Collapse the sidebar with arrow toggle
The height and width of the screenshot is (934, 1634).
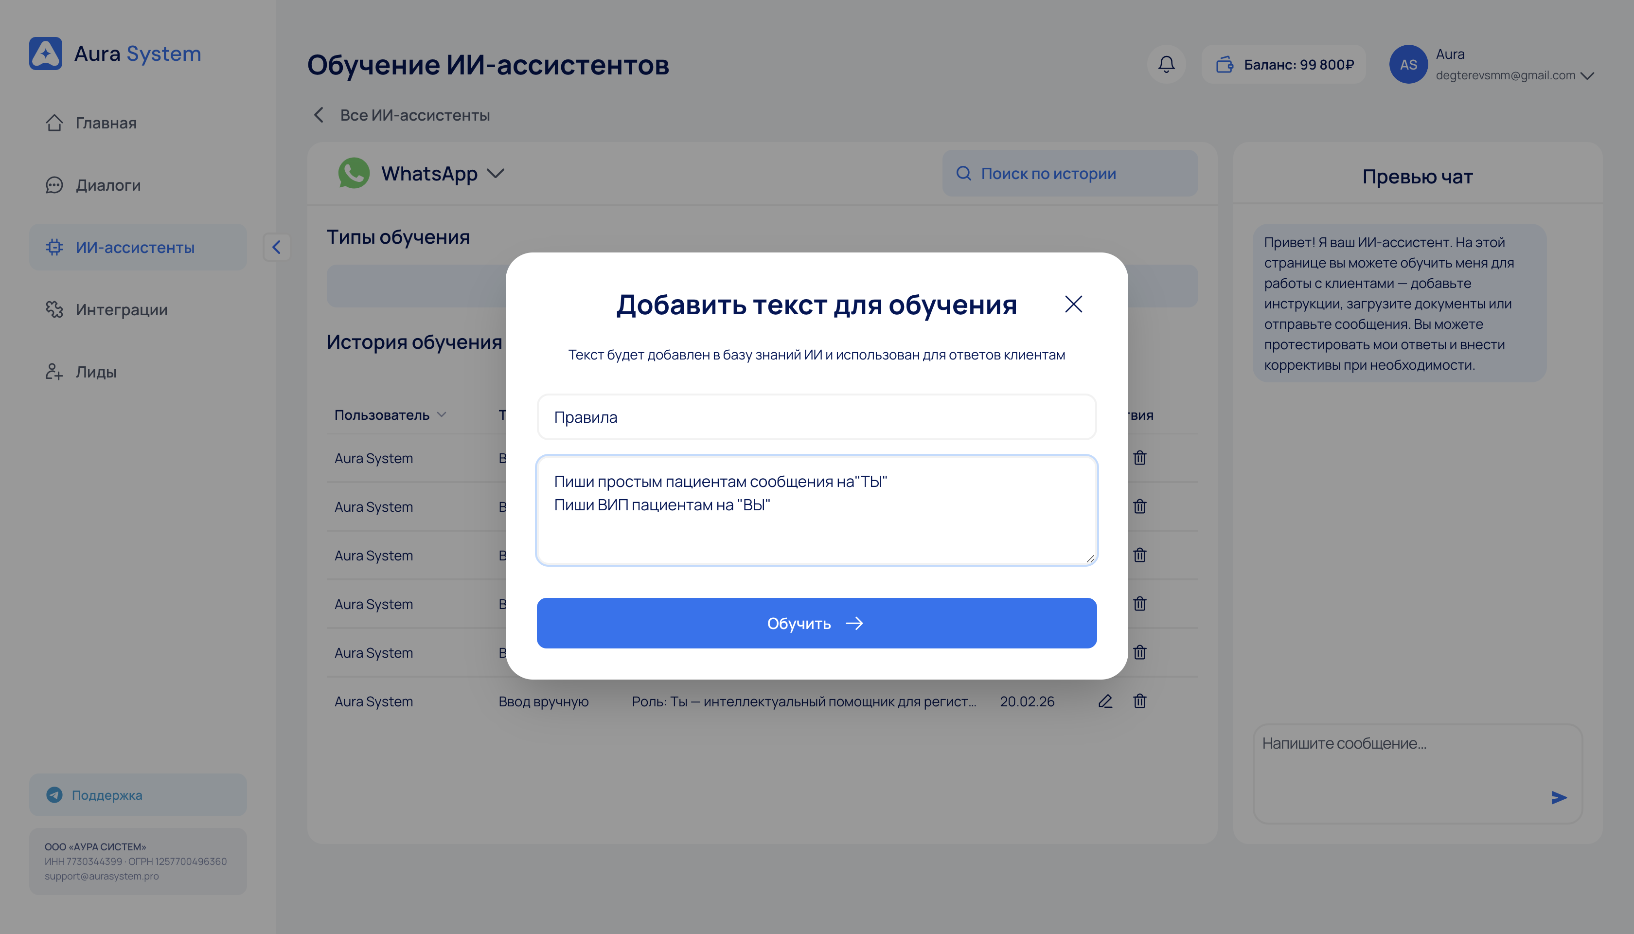(x=276, y=247)
